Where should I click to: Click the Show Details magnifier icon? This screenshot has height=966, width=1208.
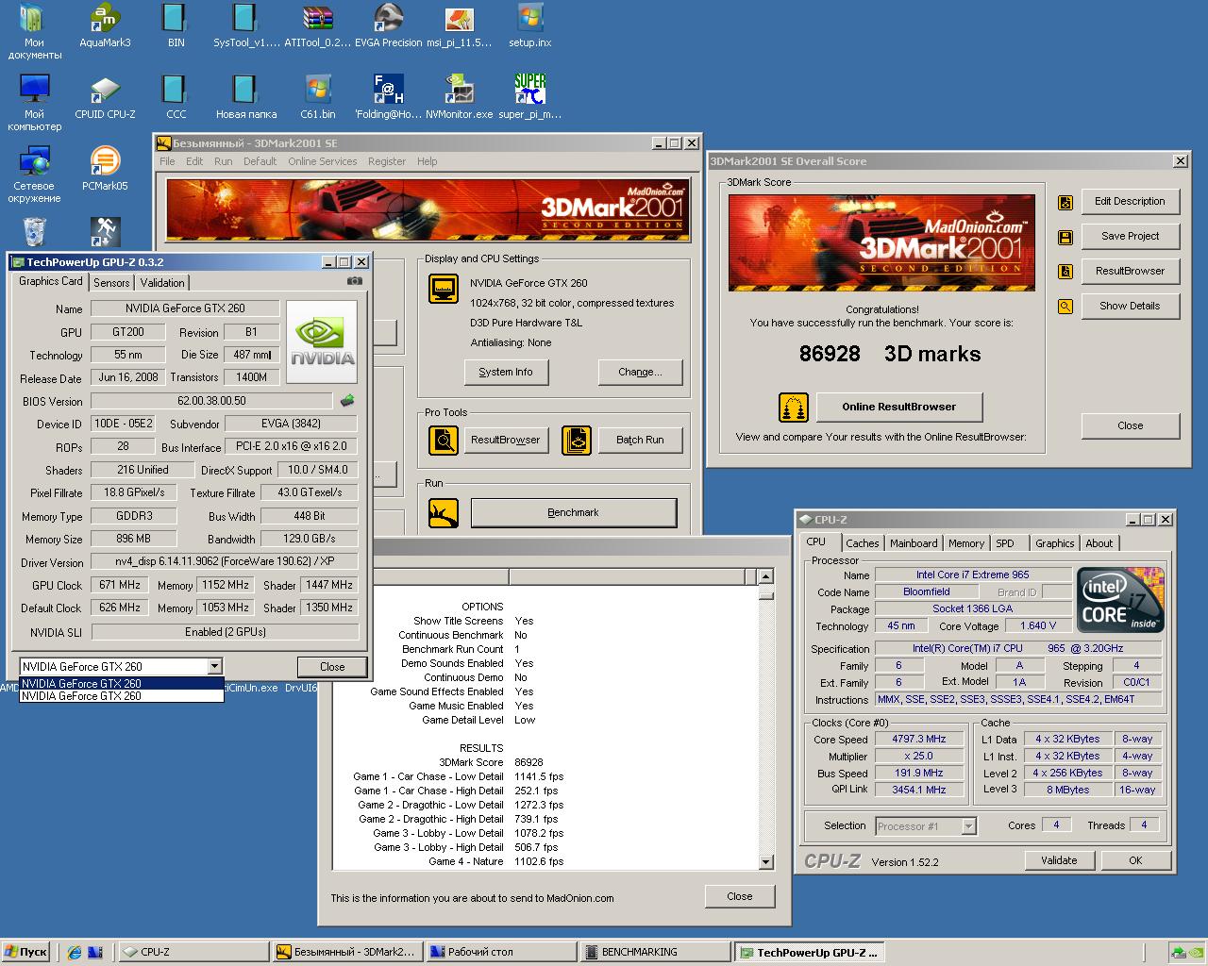(1065, 307)
